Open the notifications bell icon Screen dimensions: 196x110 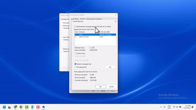(193, 107)
